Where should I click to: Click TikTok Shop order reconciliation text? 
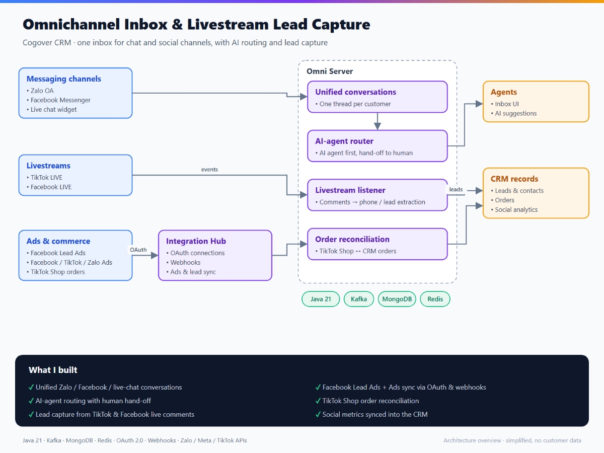(371, 401)
